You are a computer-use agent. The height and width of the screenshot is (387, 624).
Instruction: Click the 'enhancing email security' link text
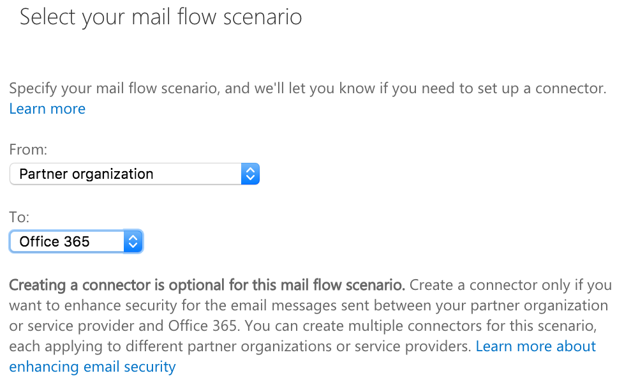coord(92,367)
